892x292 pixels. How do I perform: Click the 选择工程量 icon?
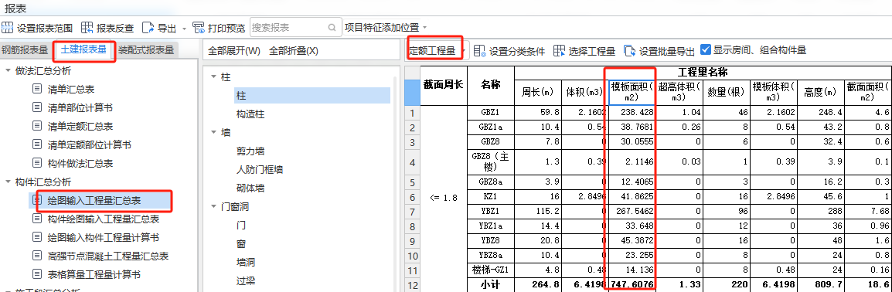point(559,50)
